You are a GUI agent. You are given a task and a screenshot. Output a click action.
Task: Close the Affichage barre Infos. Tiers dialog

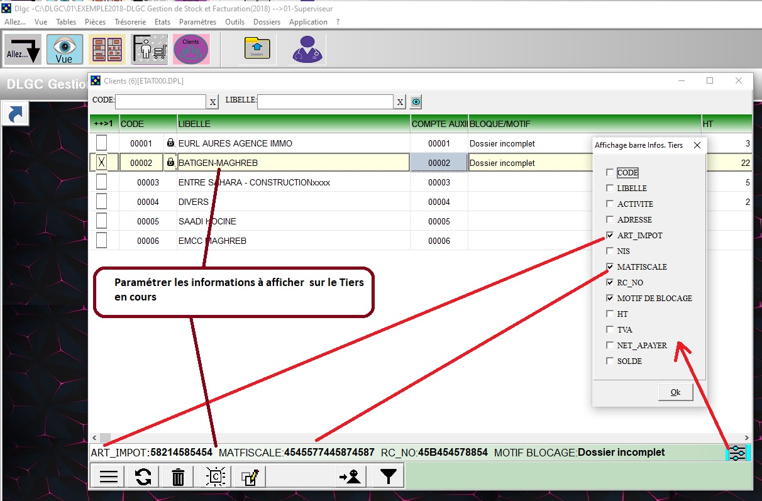697,145
